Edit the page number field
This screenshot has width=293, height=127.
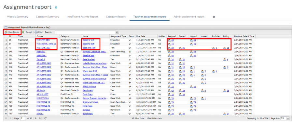(x=23, y=118)
